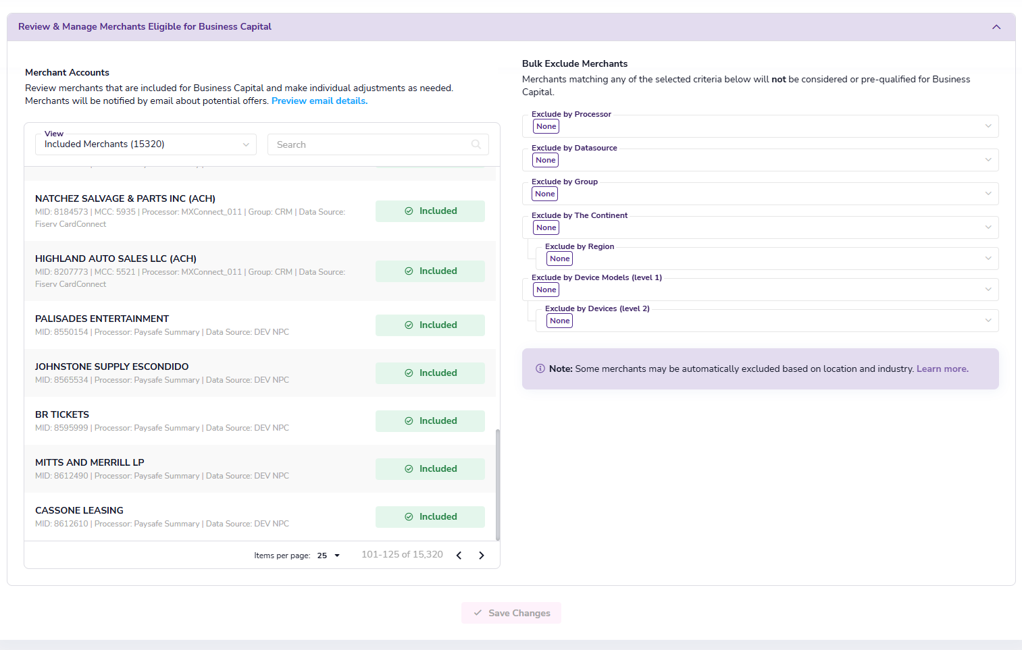
Task: Toggle Included for MITTS AND MERRILL LP
Action: pos(430,469)
